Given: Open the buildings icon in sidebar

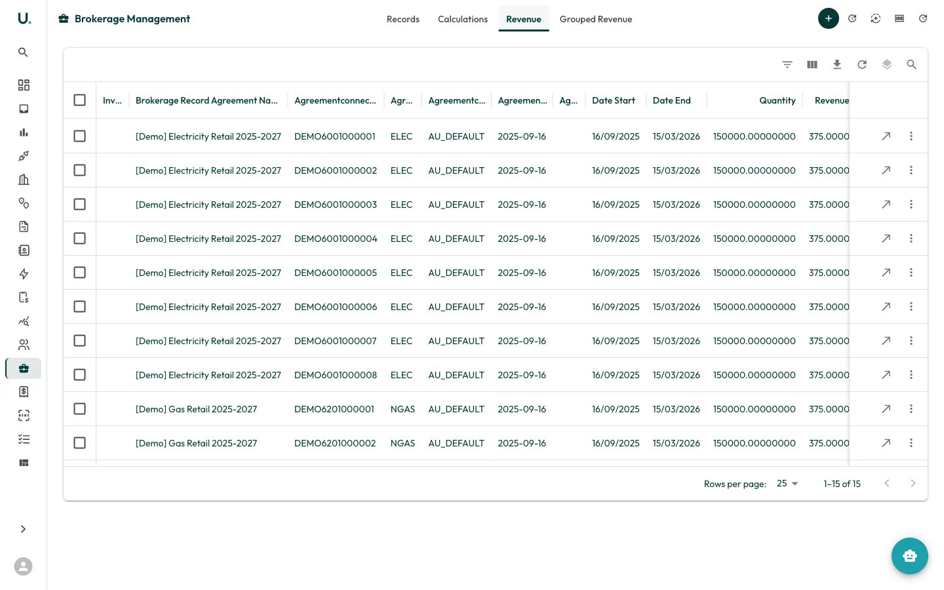Looking at the screenshot, I should point(24,180).
